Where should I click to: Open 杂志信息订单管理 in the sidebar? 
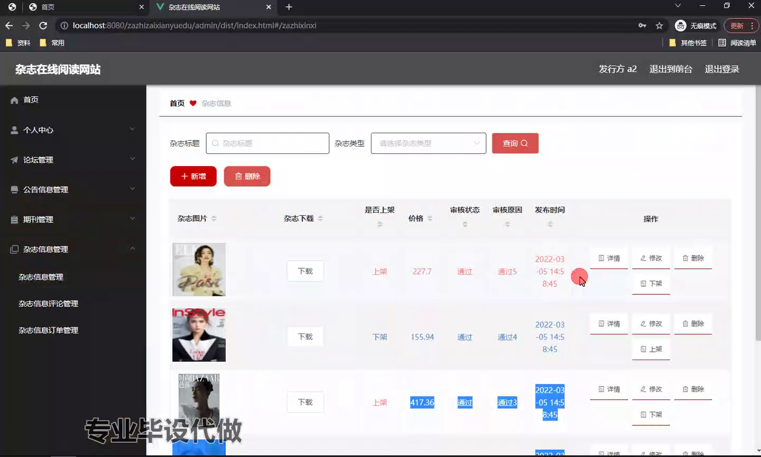49,330
